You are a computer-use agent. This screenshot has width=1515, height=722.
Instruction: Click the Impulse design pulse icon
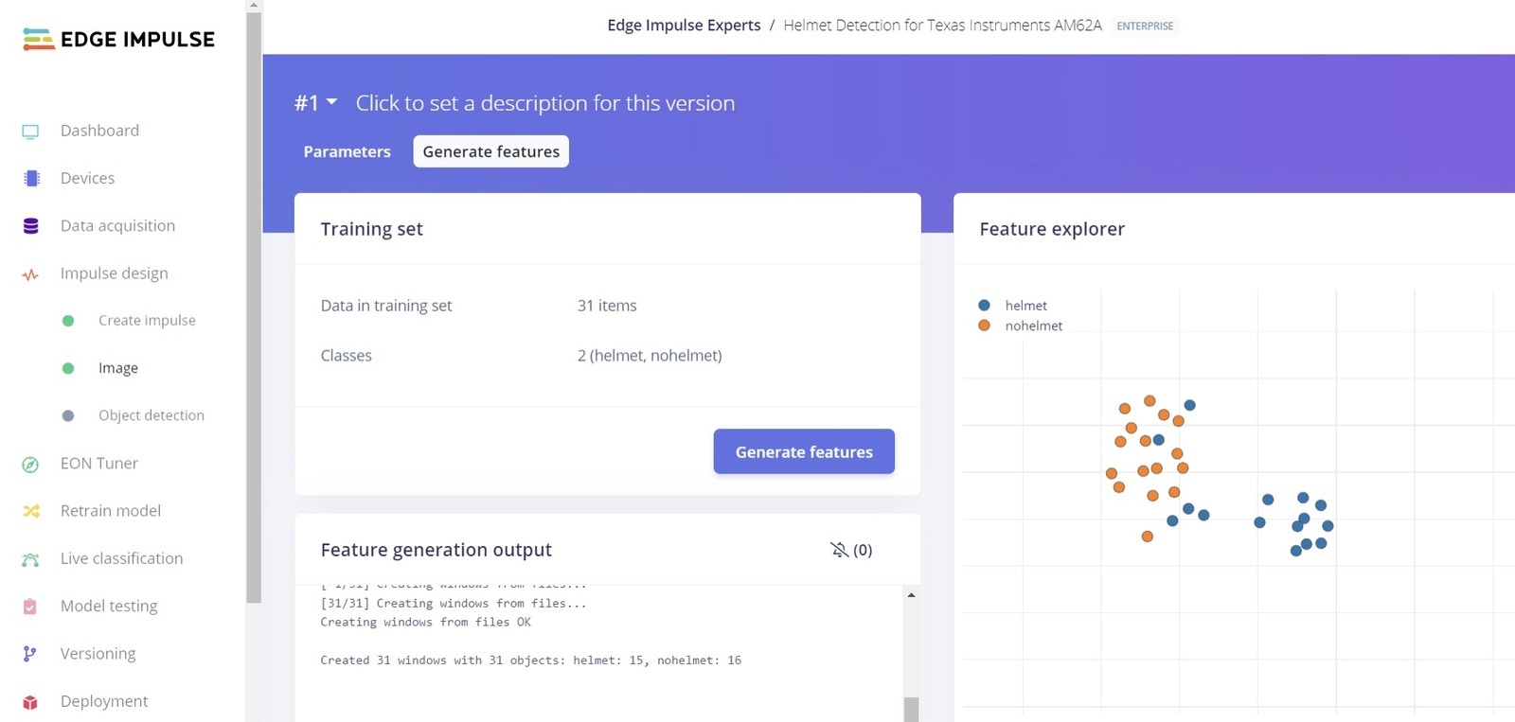click(30, 274)
